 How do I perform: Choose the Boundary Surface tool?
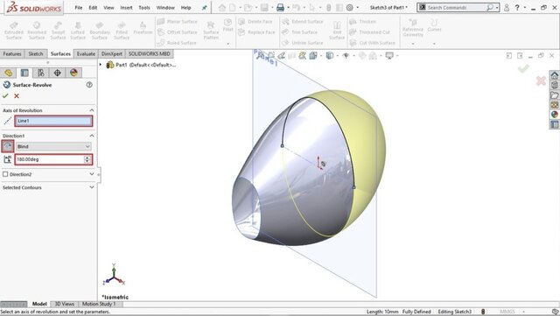click(x=99, y=31)
